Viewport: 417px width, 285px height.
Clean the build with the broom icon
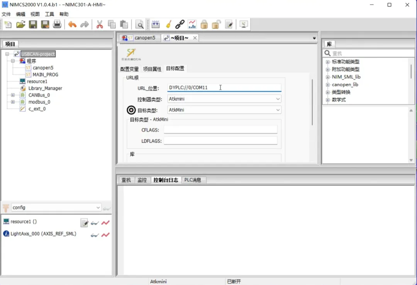[168, 24]
